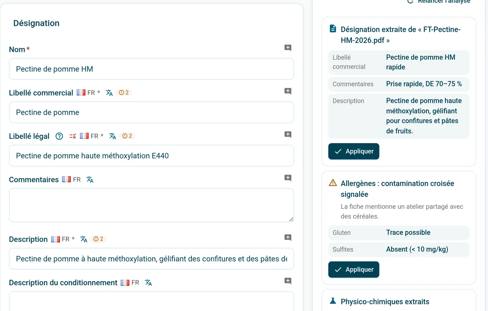Viewport: 488px width, 311px height.
Task: Edit the Libellé commercial input
Action: click(x=152, y=112)
